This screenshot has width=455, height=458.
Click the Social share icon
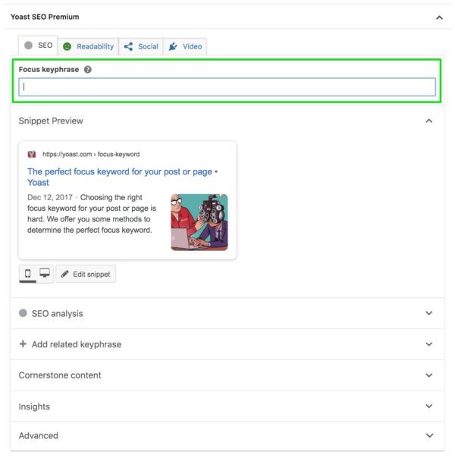pos(128,46)
